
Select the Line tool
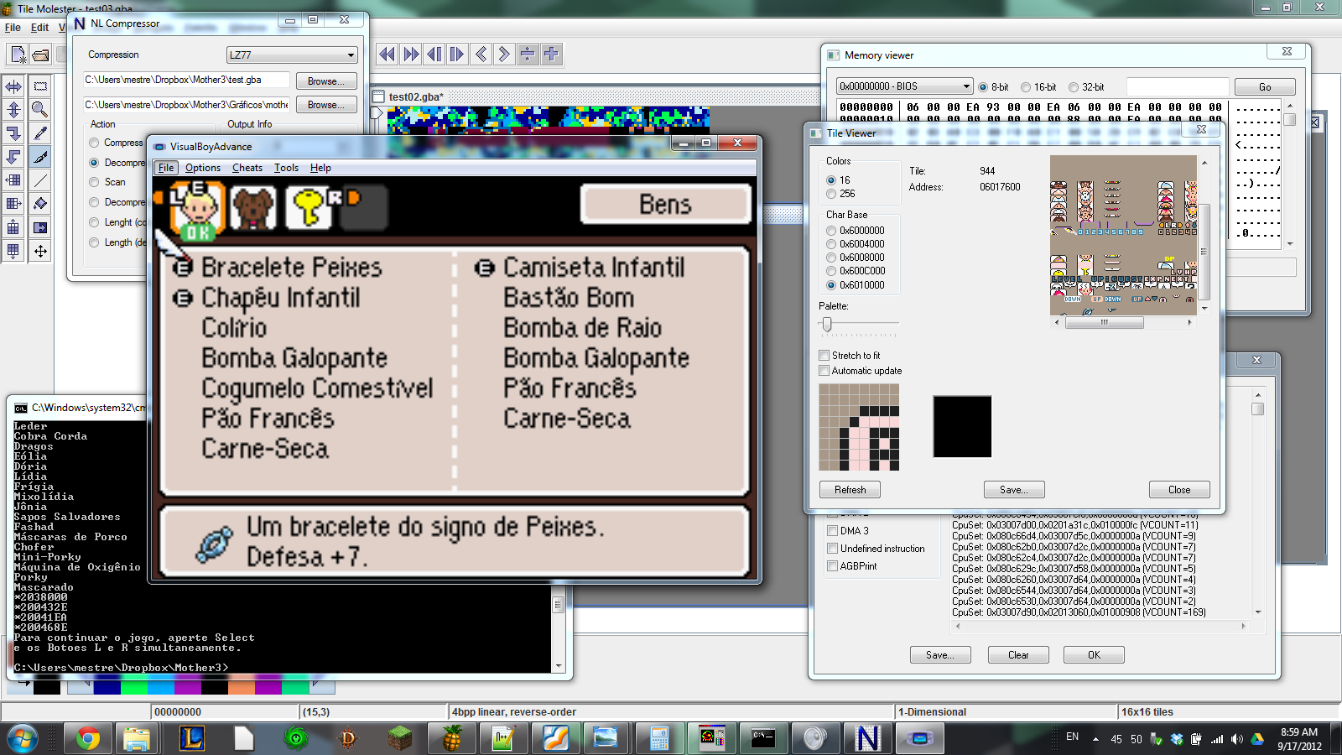pyautogui.click(x=39, y=180)
